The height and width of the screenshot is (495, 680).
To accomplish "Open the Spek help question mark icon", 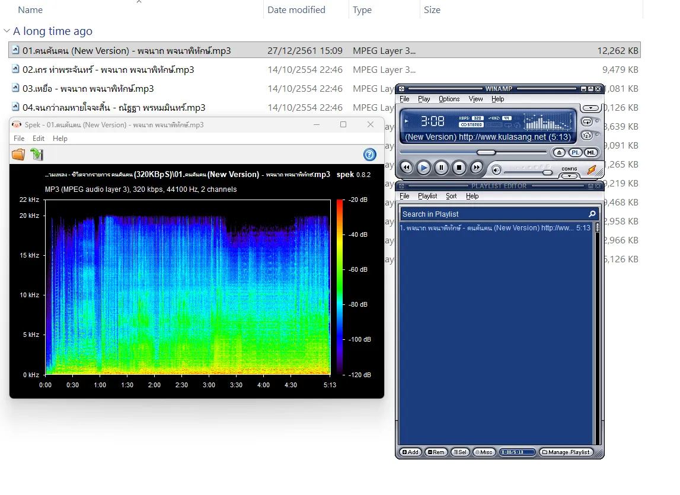I will coord(369,155).
